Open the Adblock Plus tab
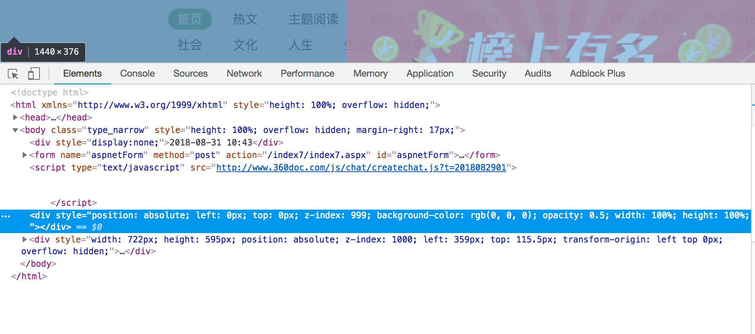Screen dimensions: 755x334 tap(597, 74)
